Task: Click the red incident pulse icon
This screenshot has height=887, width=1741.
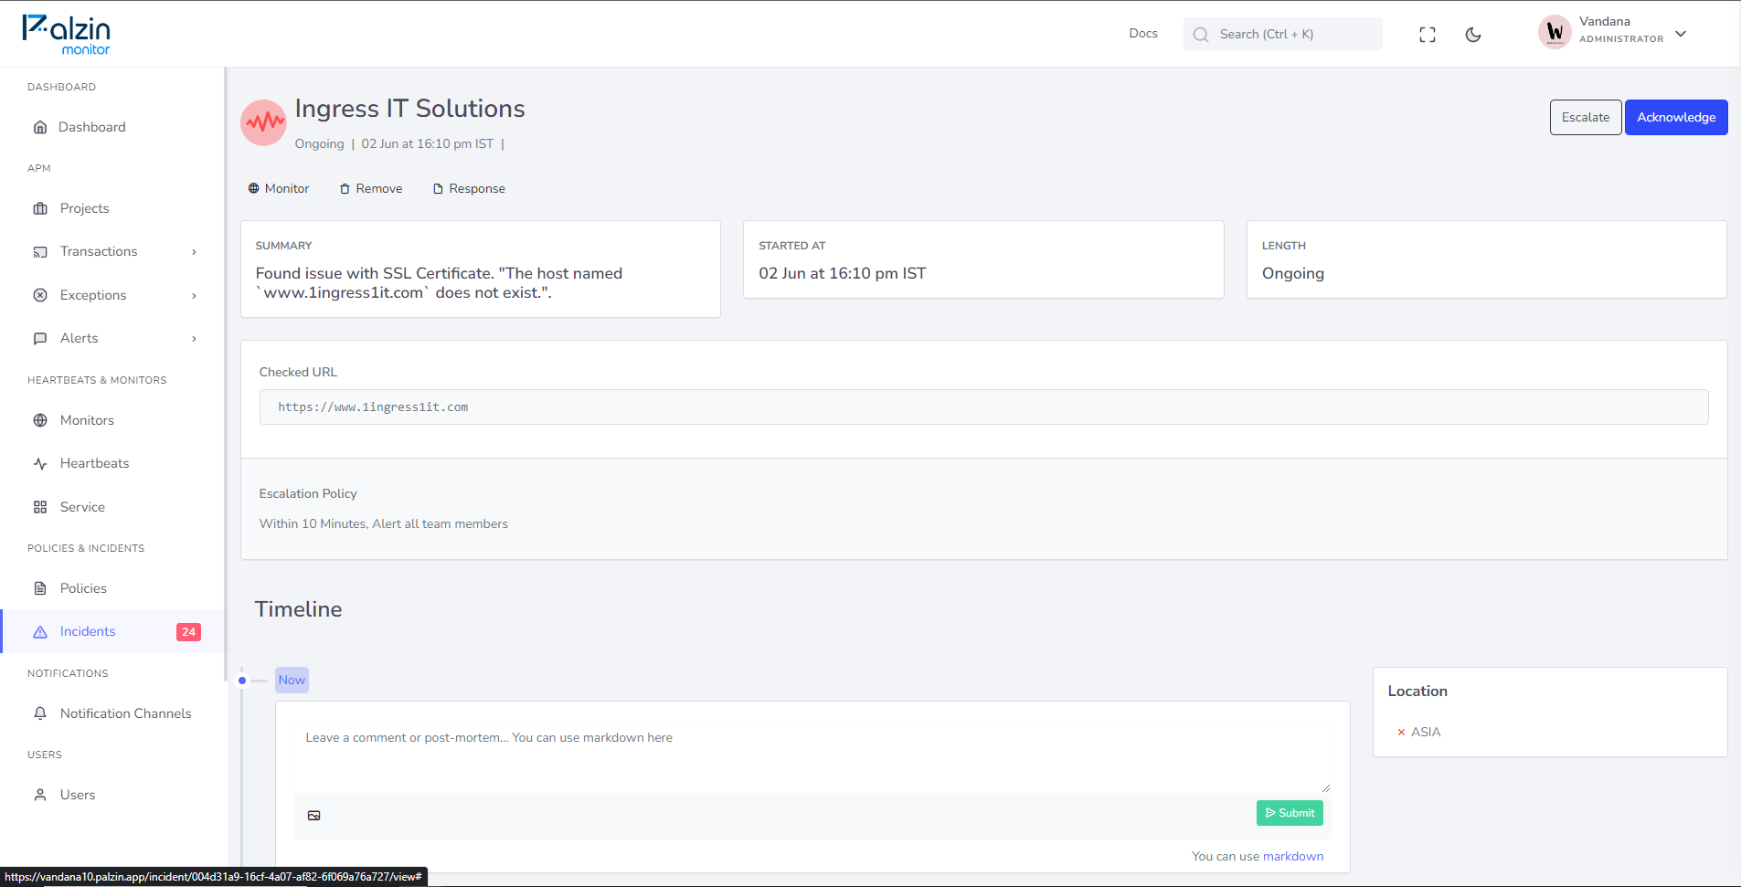Action: click(x=263, y=122)
